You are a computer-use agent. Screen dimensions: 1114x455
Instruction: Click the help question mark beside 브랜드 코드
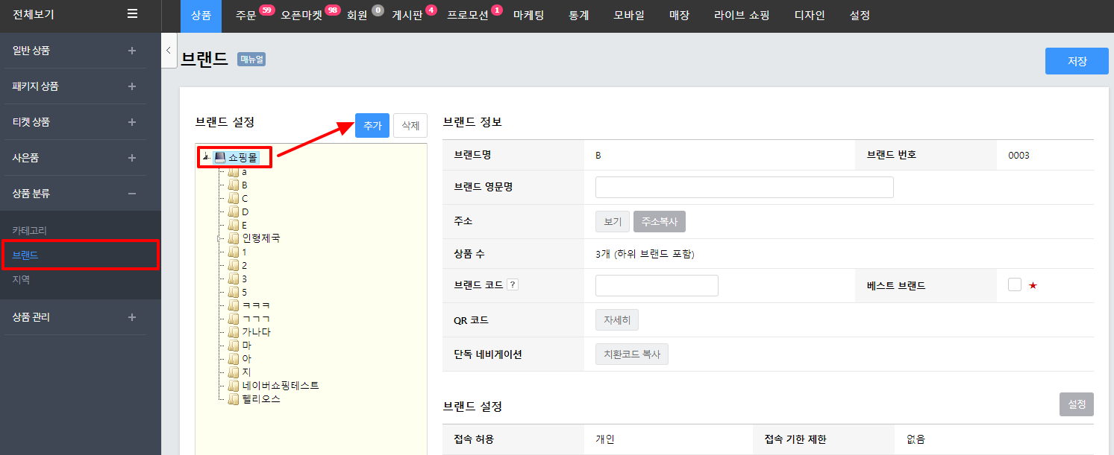(x=512, y=285)
